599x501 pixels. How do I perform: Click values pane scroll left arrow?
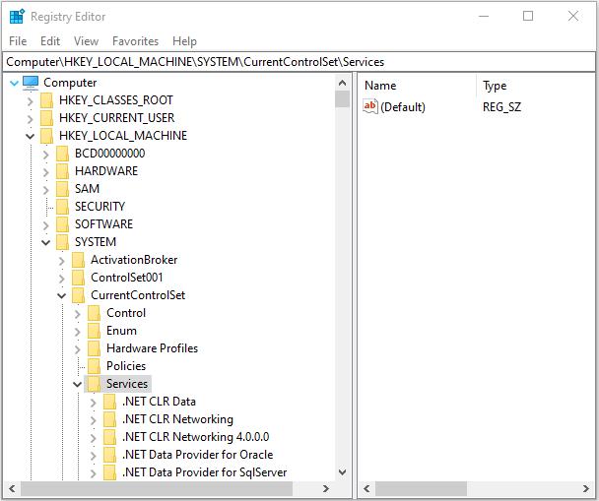[x=366, y=488]
